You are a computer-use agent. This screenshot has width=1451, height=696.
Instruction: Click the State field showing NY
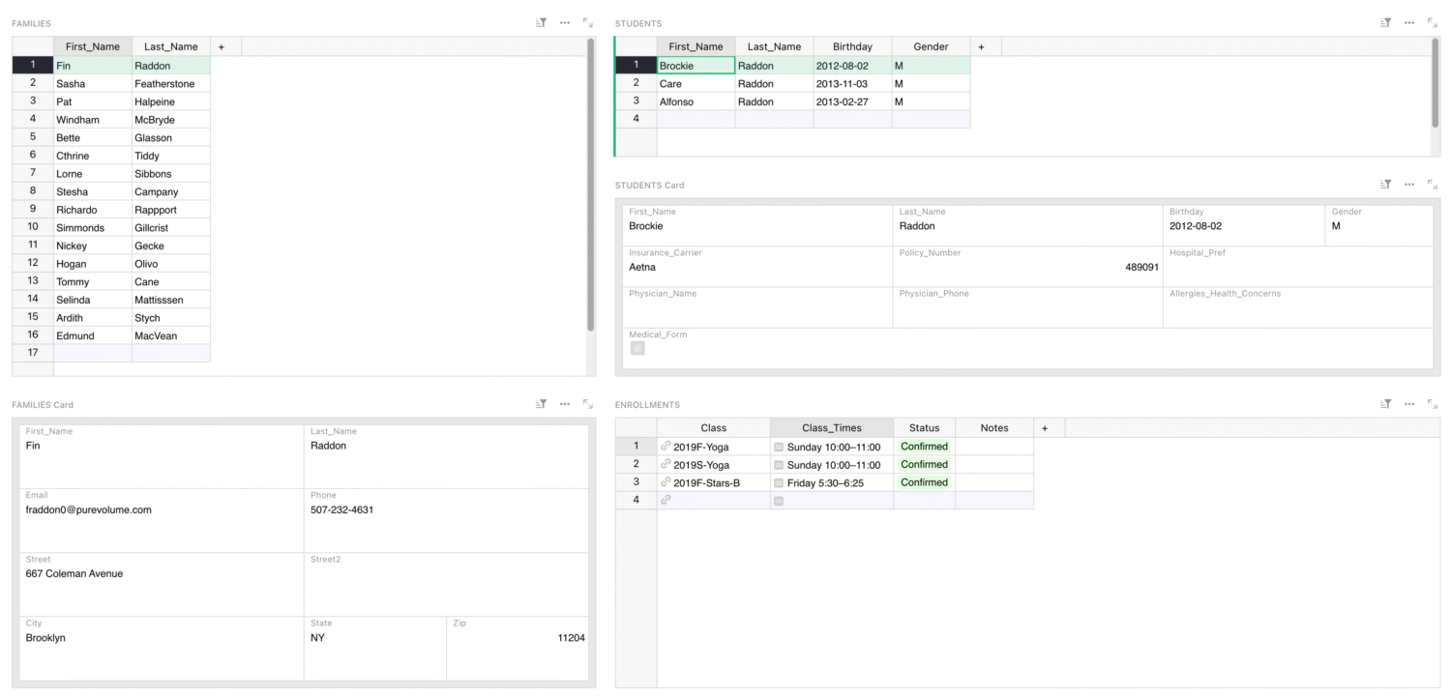tap(375, 649)
